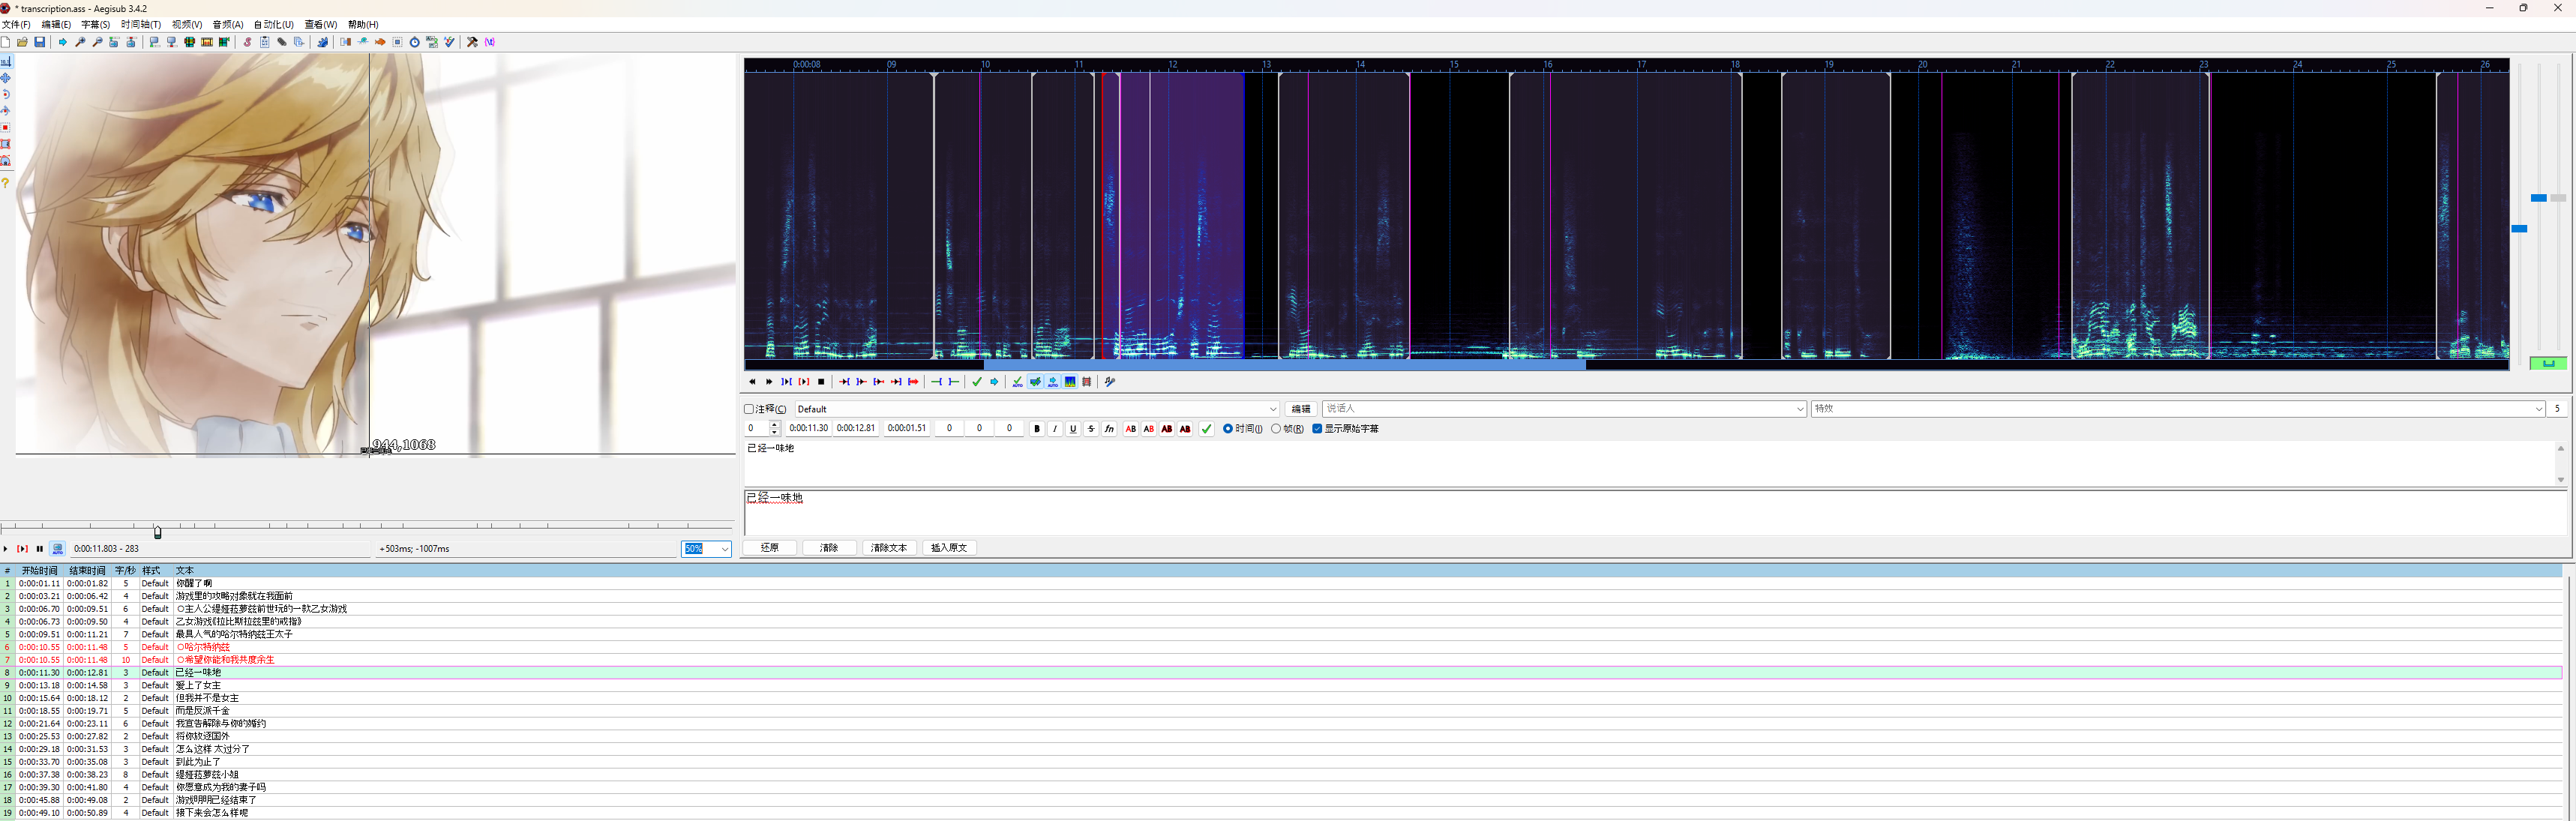Enable the 注释 comment checkbox

[x=749, y=409]
